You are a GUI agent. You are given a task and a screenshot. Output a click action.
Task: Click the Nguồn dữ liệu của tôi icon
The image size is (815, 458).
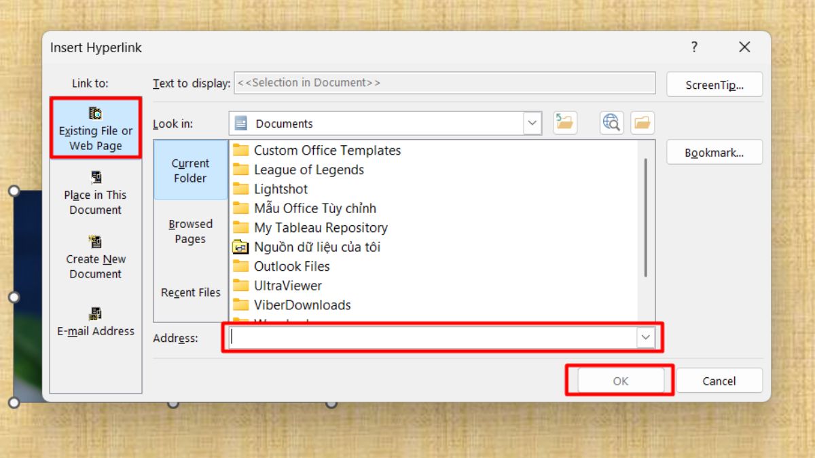(241, 247)
